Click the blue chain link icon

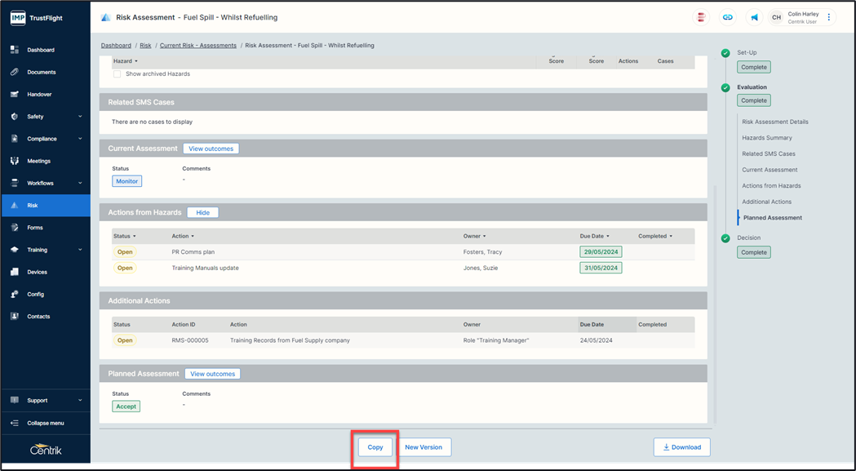pyautogui.click(x=728, y=17)
